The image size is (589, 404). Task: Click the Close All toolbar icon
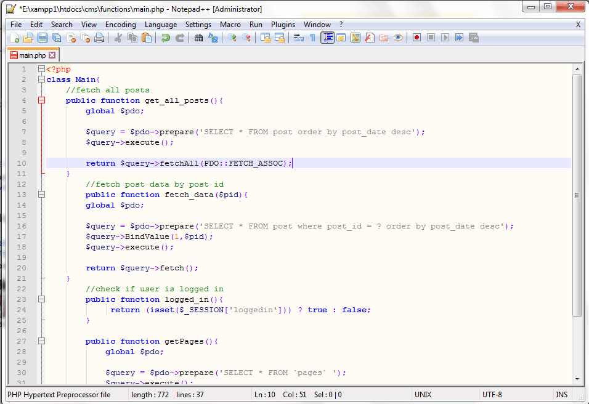coord(85,38)
